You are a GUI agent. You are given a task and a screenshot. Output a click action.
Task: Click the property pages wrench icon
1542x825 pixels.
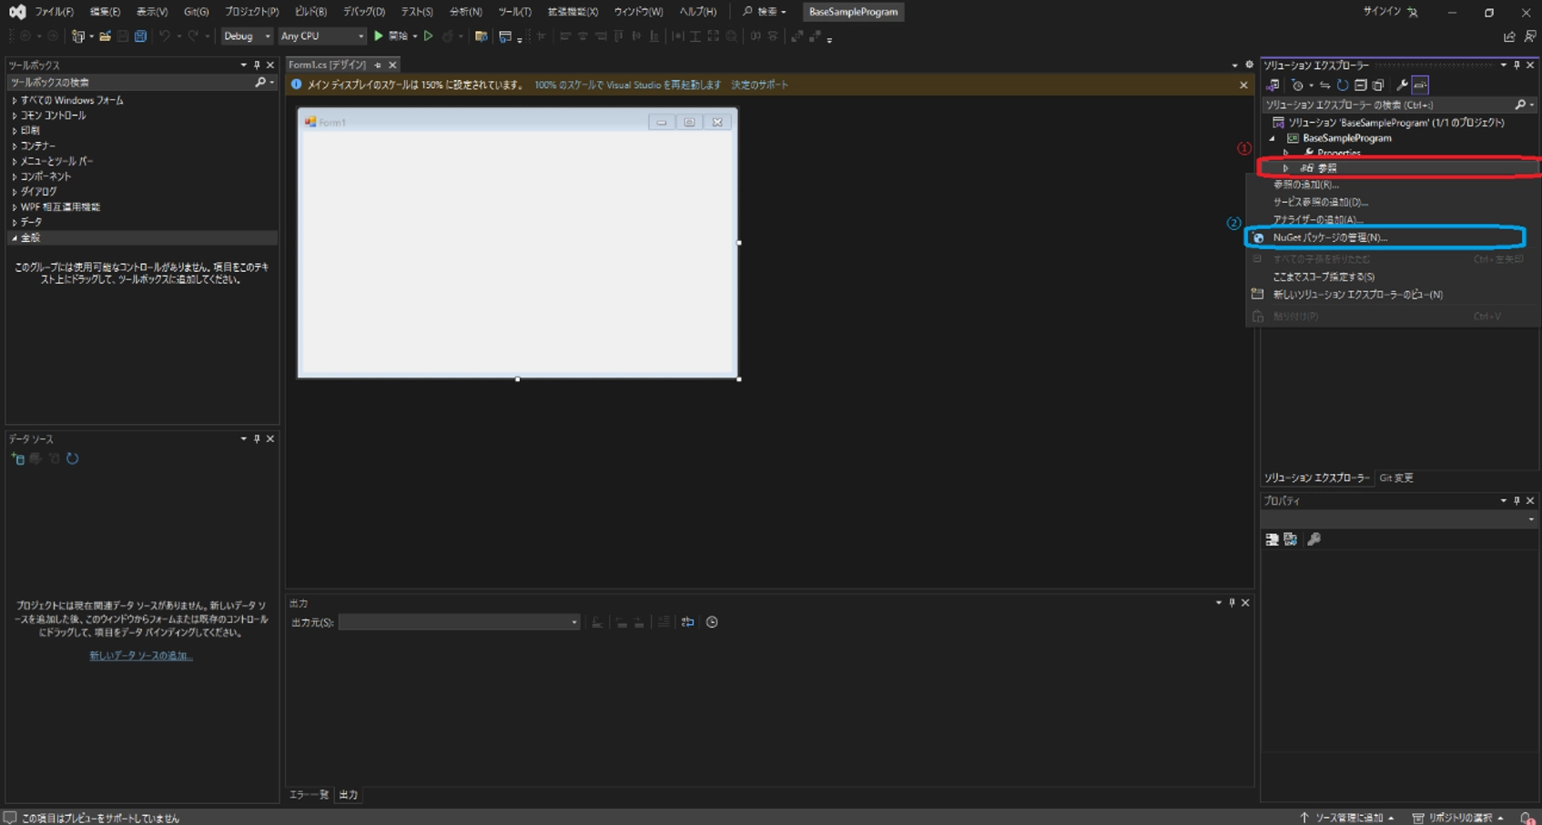[x=1314, y=539]
